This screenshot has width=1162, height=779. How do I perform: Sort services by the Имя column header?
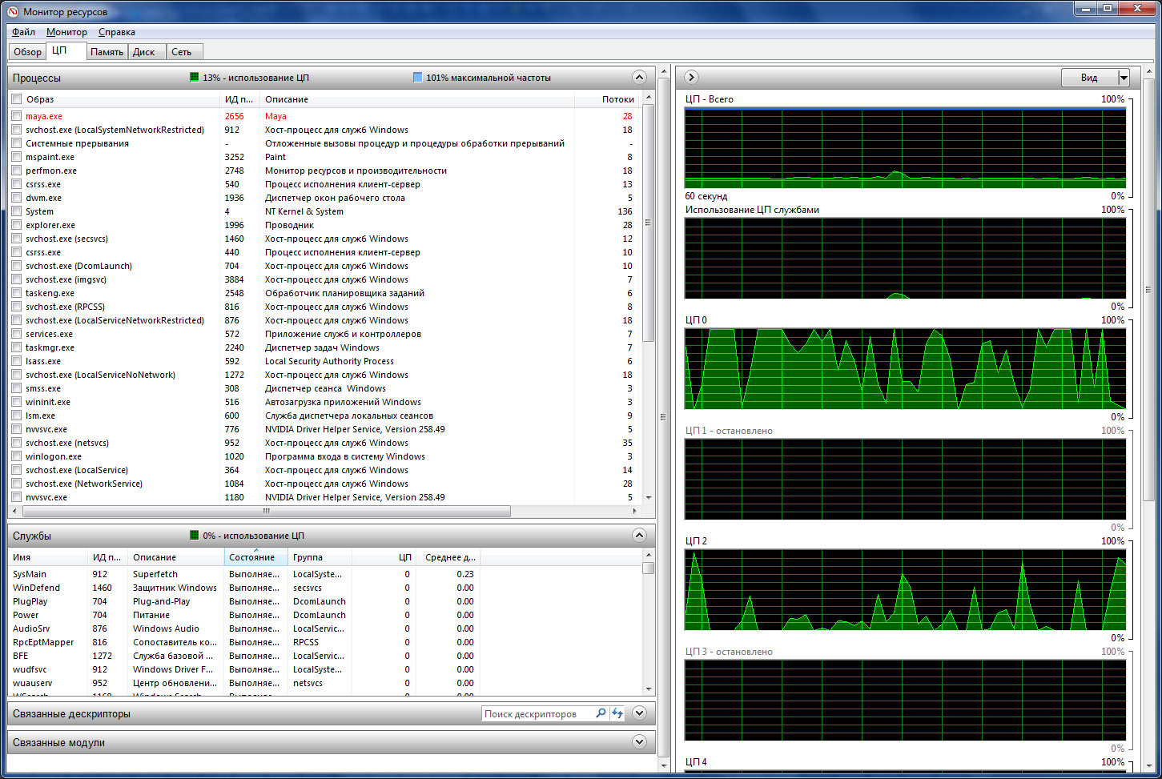tap(47, 557)
